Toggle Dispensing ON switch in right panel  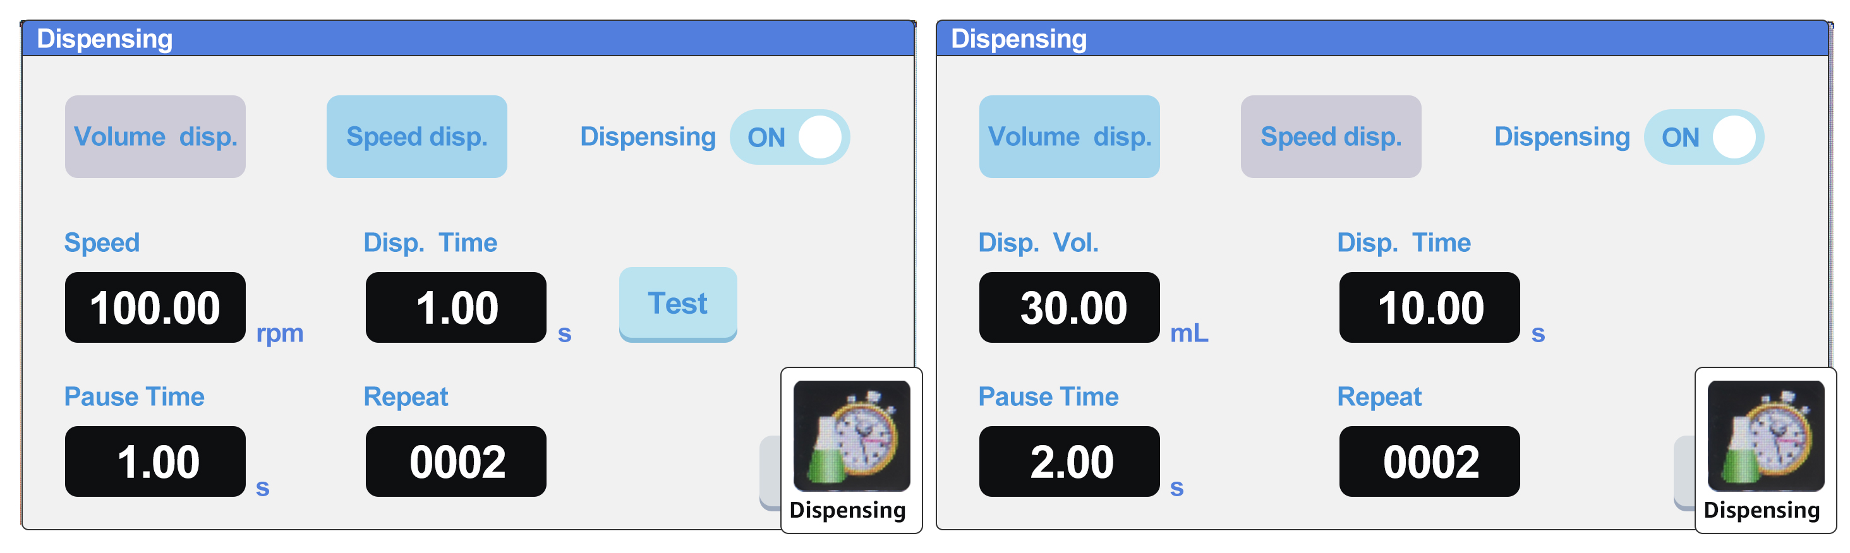pos(1703,137)
